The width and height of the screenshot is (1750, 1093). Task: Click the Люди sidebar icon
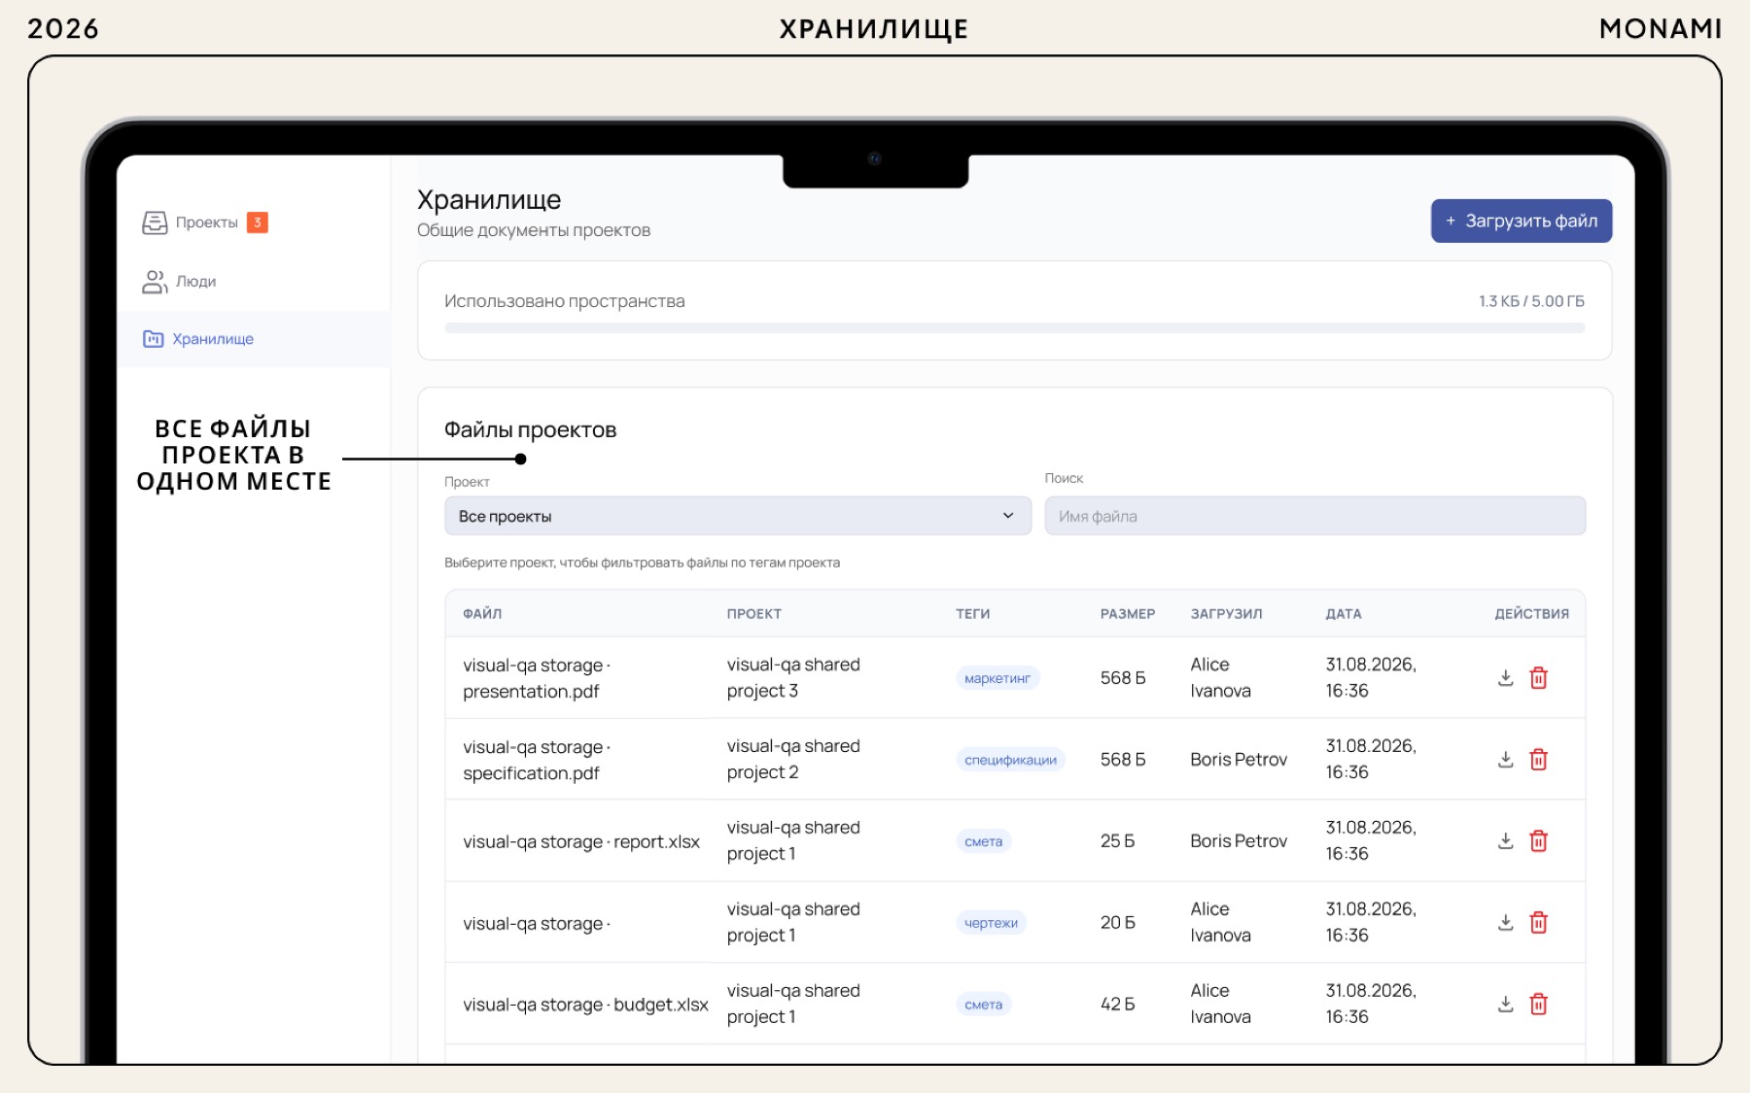[155, 282]
